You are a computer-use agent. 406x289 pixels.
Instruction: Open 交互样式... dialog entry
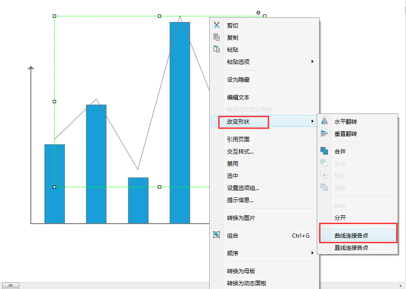pos(264,151)
